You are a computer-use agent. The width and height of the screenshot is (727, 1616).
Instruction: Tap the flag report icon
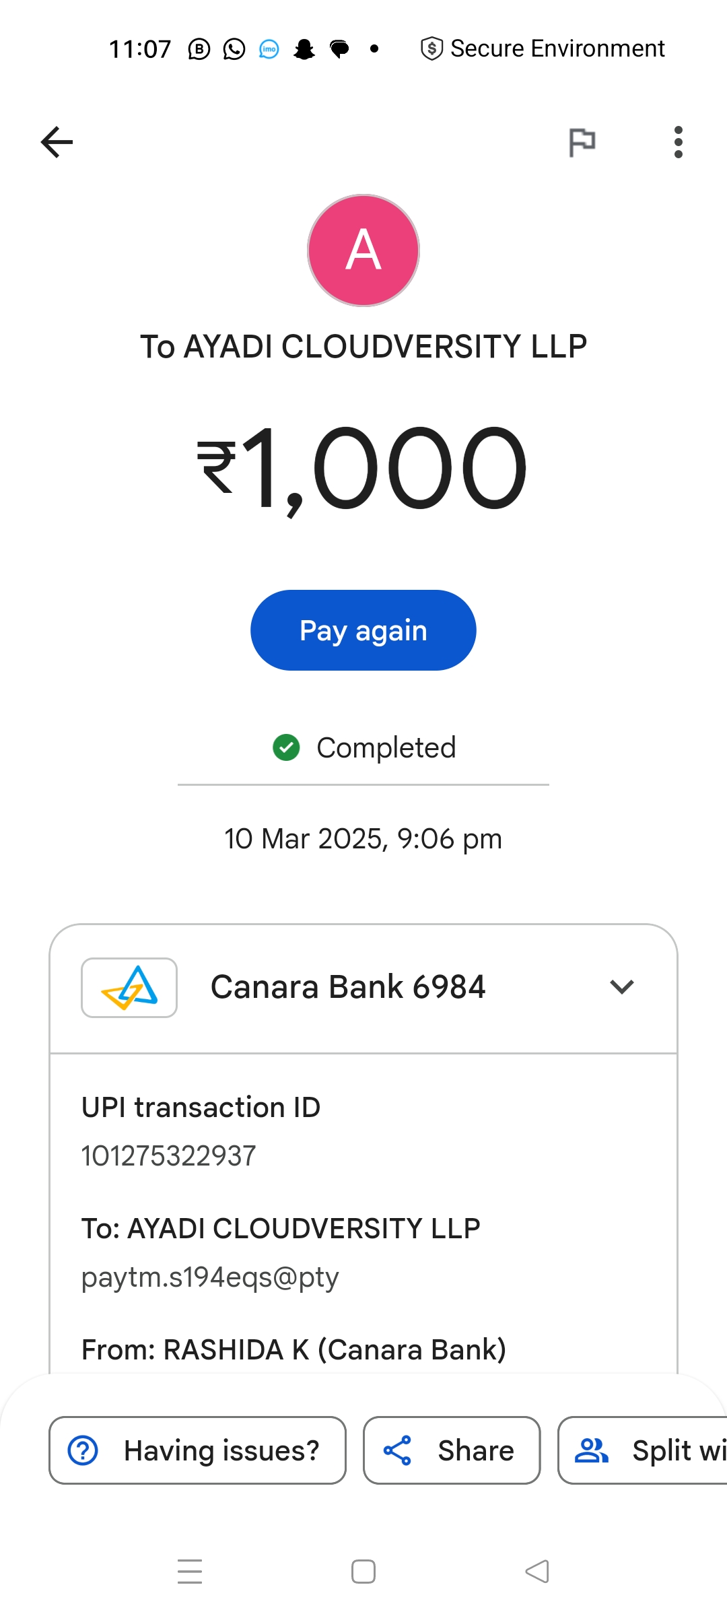tap(582, 142)
